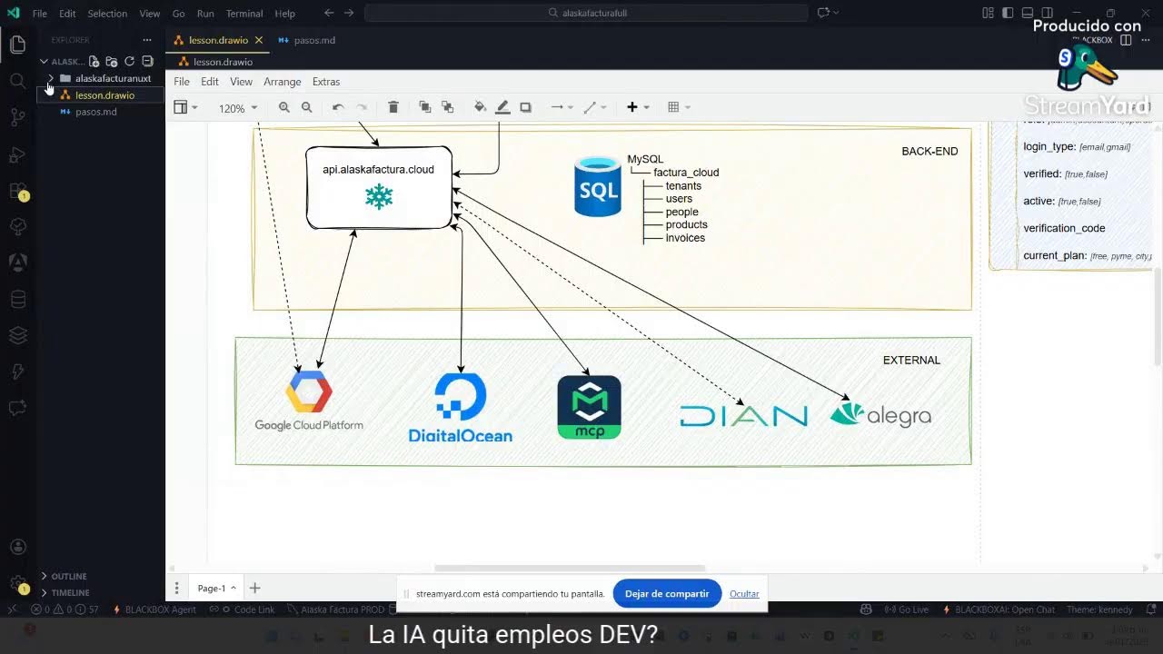Open the Accounts icon in activity bar
This screenshot has width=1163, height=654.
17,547
